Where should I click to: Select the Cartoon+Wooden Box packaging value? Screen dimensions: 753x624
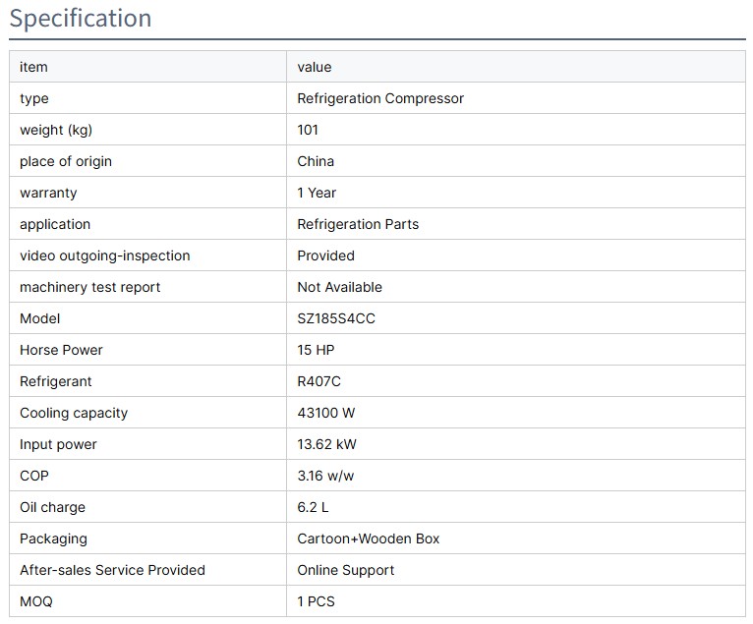pos(369,539)
